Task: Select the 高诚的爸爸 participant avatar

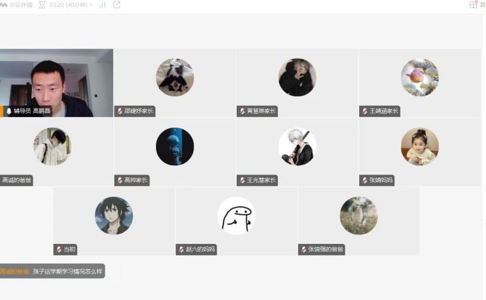Action: (x=52, y=146)
